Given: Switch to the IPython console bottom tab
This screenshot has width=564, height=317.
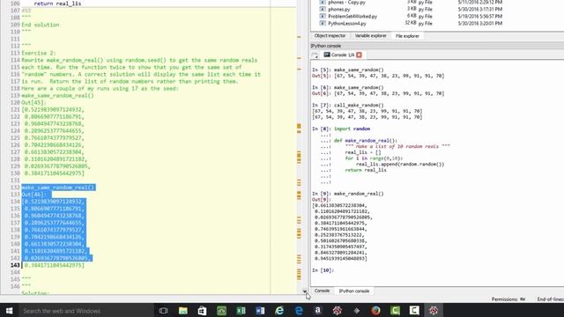Looking at the screenshot, I should tap(354, 291).
